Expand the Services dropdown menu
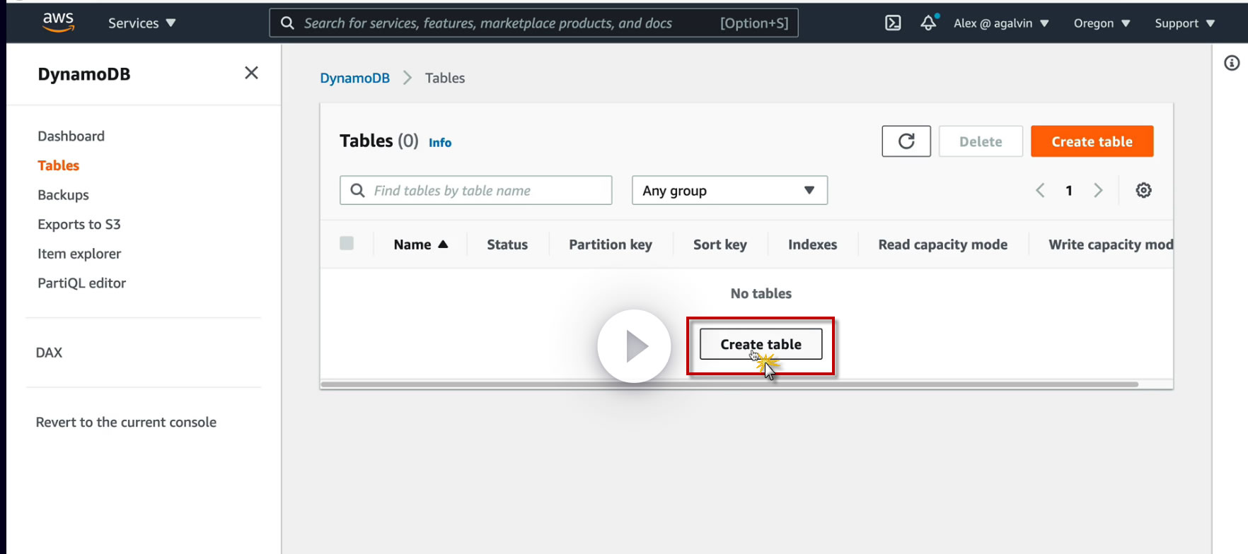This screenshot has height=554, width=1248. coord(141,23)
